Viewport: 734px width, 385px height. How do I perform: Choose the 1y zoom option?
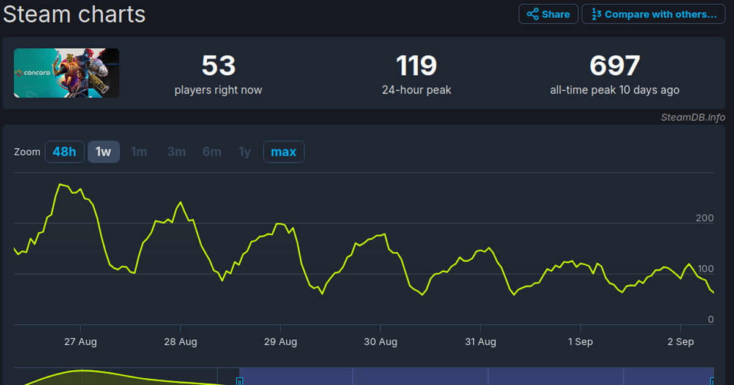[245, 152]
